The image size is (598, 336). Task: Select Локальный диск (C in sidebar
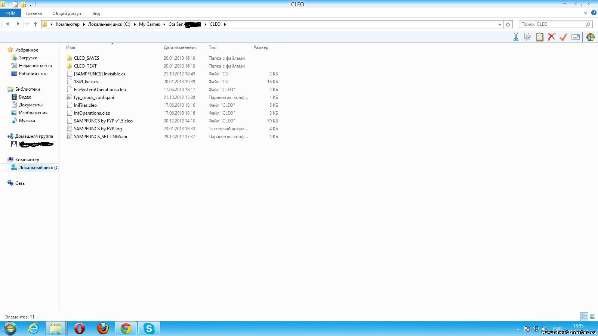tap(39, 168)
